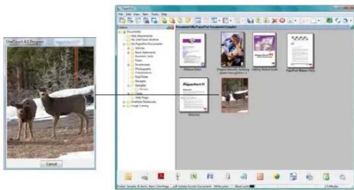Select the scanned deer photo thumbnail
The height and width of the screenshot is (190, 354).
click(x=235, y=95)
